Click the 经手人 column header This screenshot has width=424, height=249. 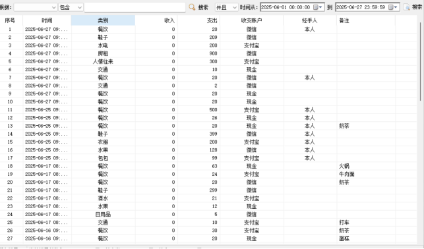[x=310, y=20]
